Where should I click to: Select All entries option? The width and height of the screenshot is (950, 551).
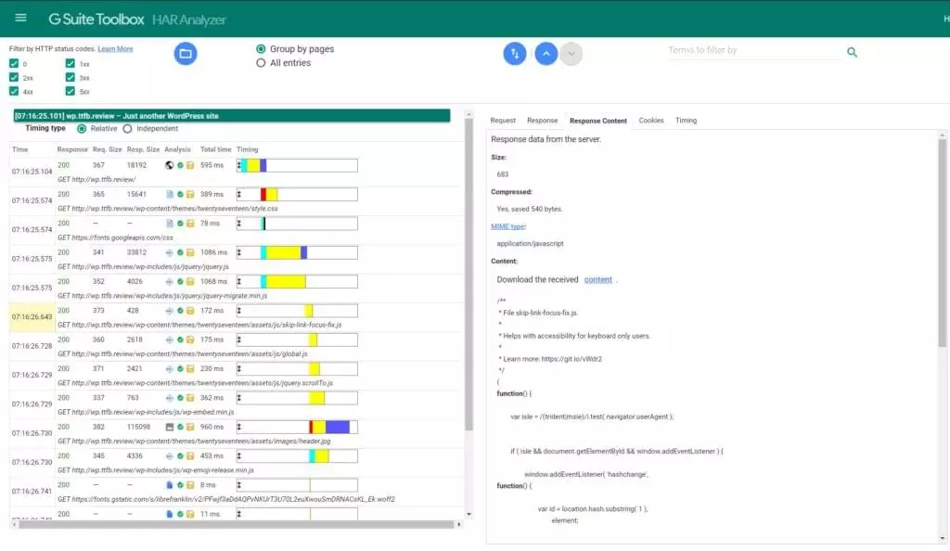(261, 63)
